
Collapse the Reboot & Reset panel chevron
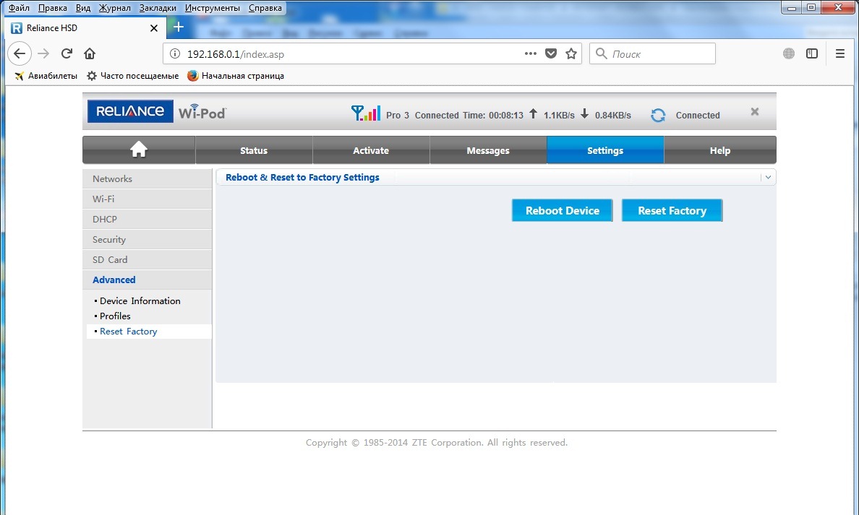point(768,177)
